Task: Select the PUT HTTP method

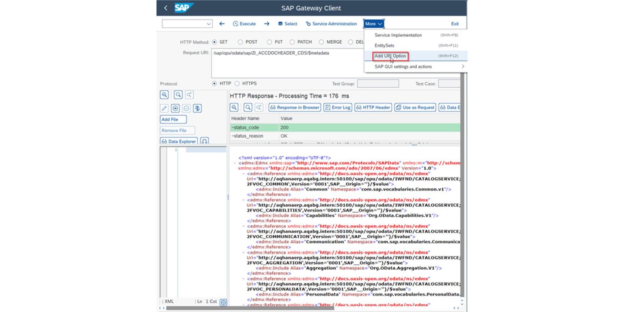Action: [x=269, y=42]
